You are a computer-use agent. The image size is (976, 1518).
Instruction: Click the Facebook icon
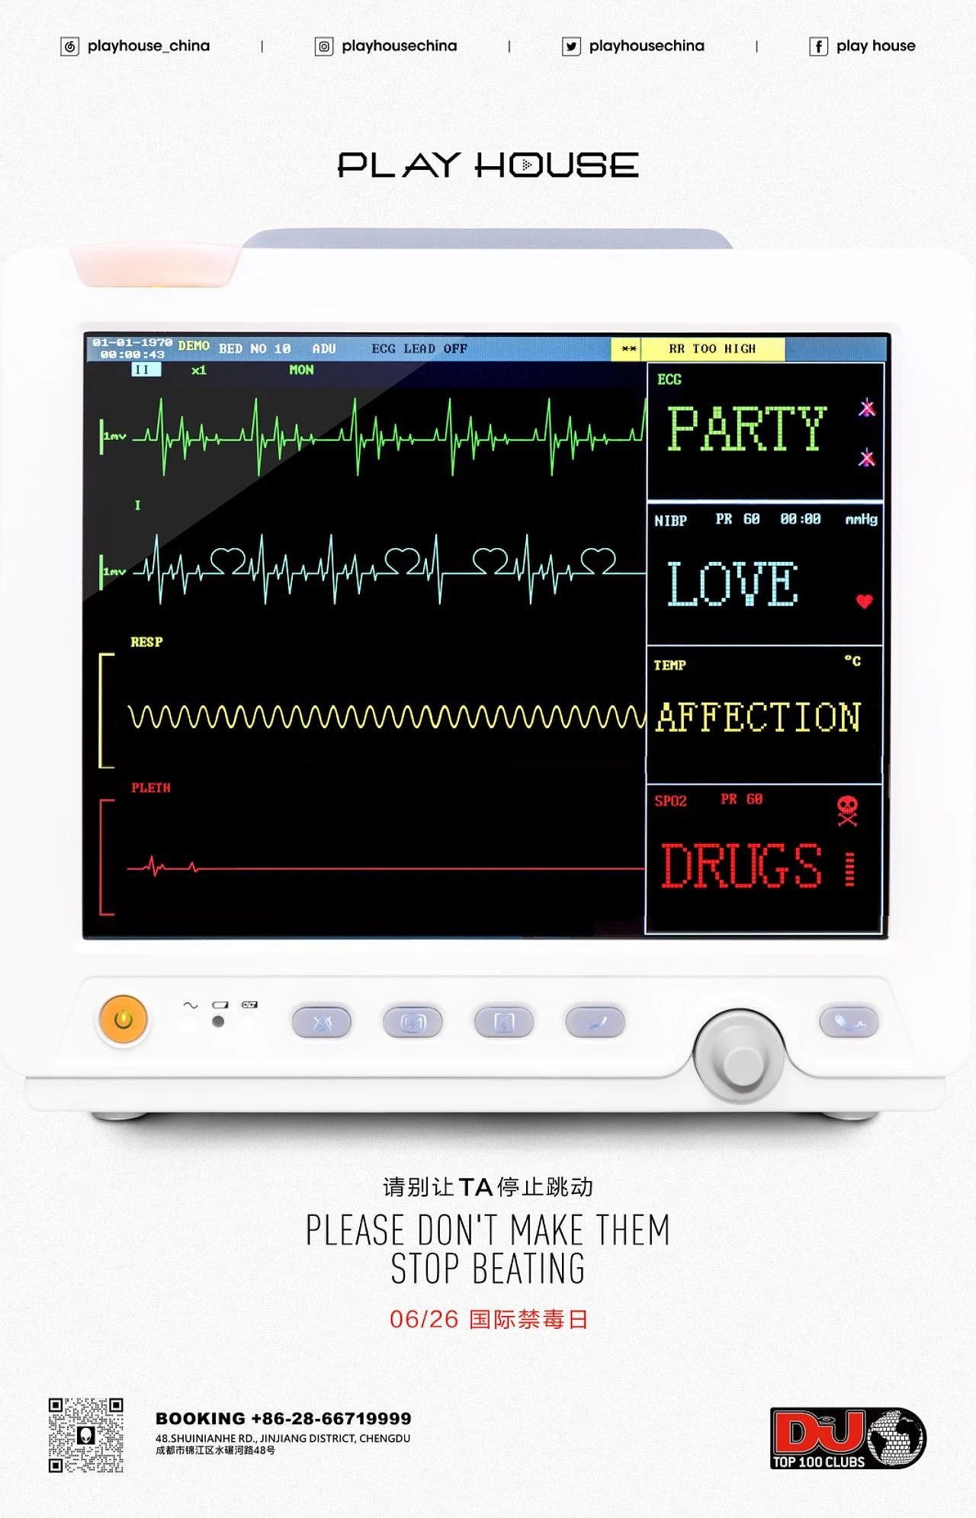[x=818, y=47]
